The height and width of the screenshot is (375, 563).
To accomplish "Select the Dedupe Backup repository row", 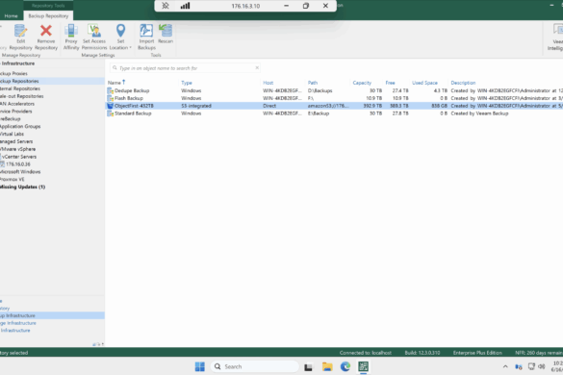I will (x=334, y=90).
